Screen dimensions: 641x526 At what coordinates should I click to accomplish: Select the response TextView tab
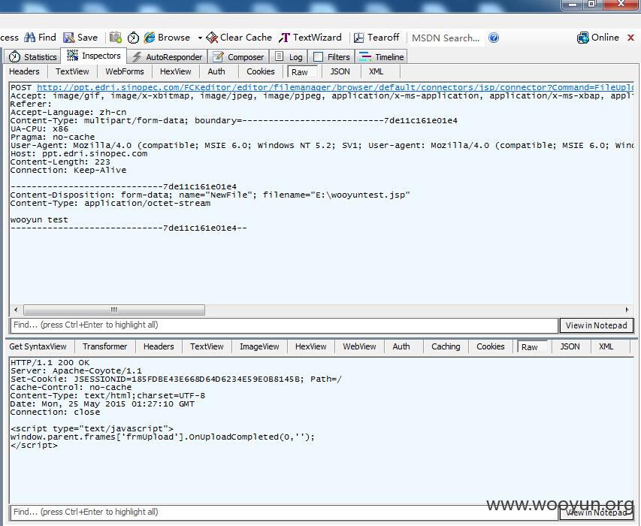click(x=207, y=346)
